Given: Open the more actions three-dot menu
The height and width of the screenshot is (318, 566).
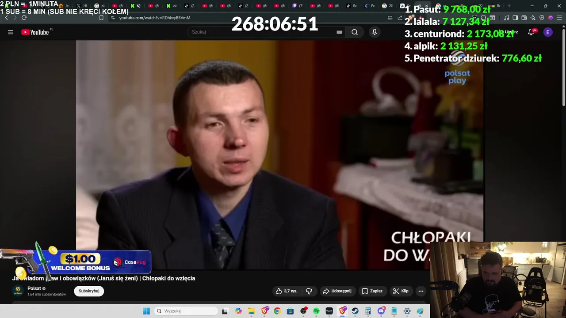Looking at the screenshot, I should pos(421,291).
